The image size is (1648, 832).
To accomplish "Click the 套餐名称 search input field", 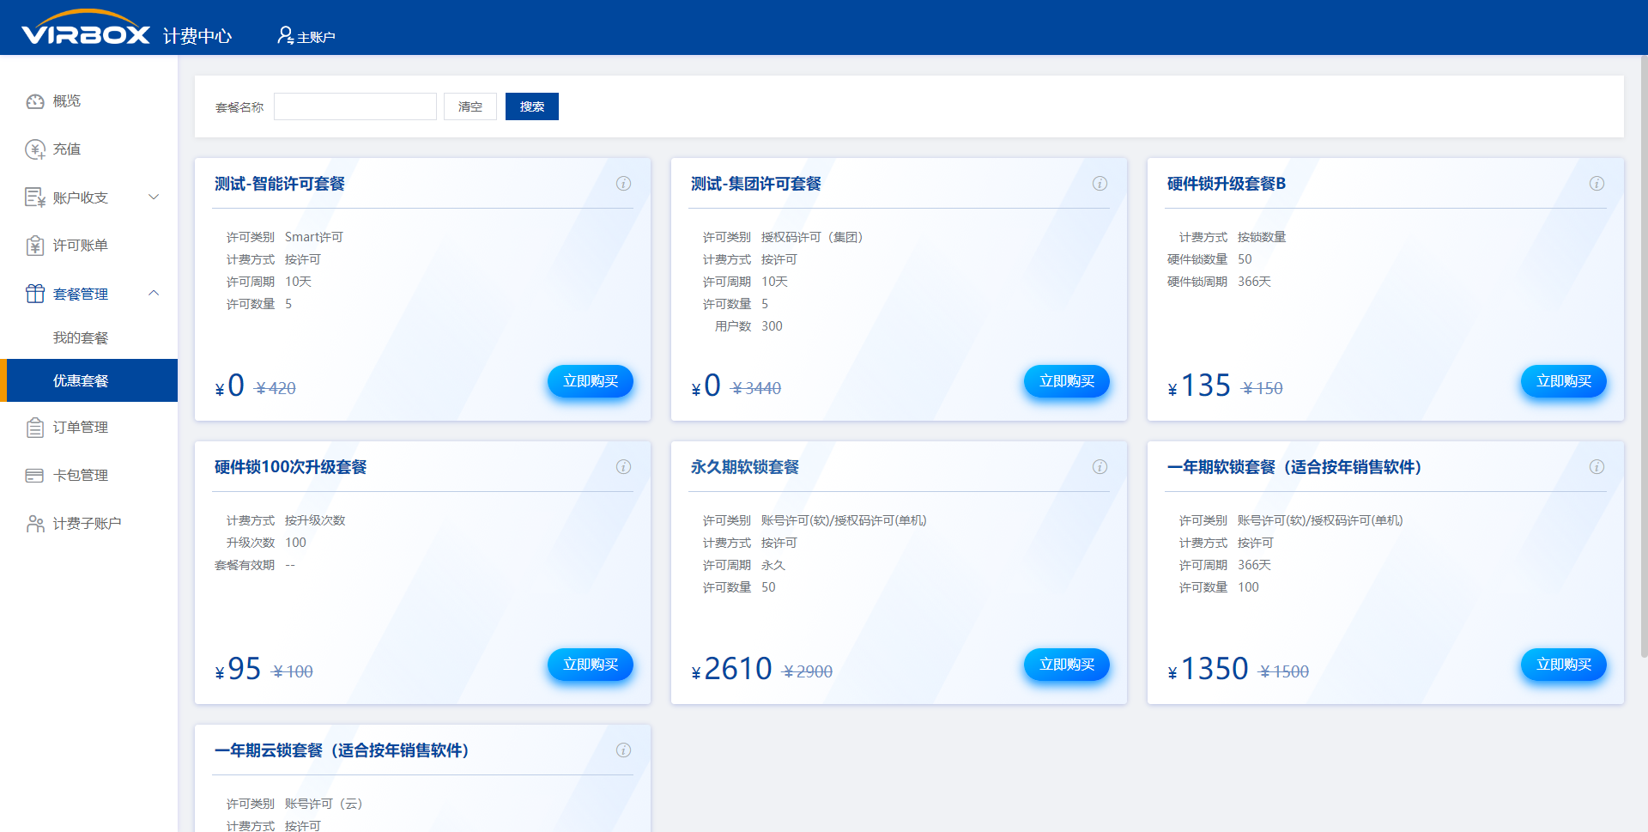I will click(355, 106).
